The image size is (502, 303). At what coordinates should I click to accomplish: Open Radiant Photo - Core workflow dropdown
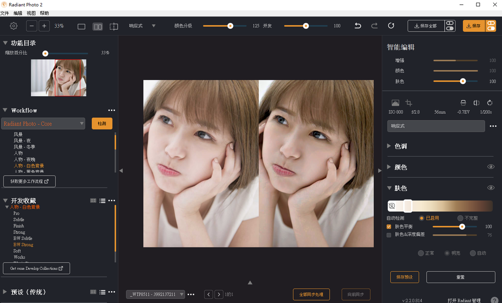pos(43,123)
